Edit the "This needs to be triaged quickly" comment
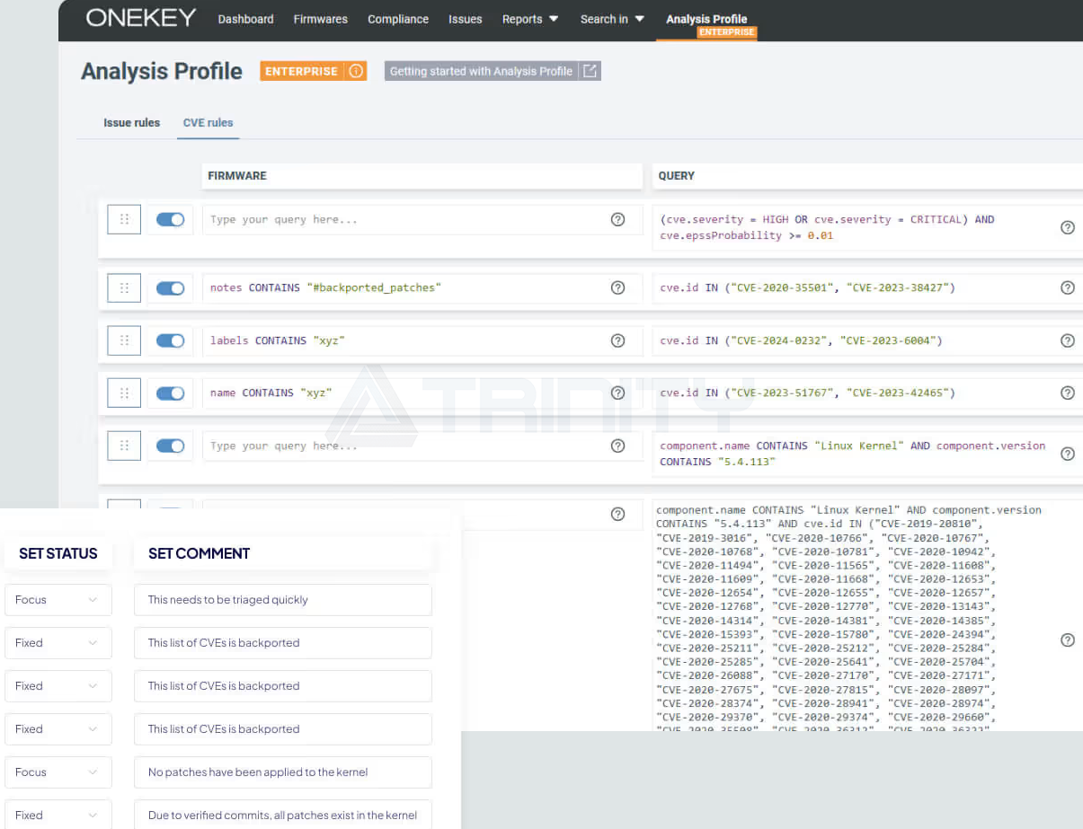 pos(282,600)
